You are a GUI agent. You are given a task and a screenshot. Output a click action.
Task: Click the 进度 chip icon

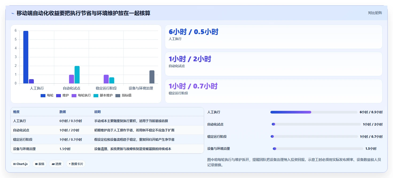(53, 164)
